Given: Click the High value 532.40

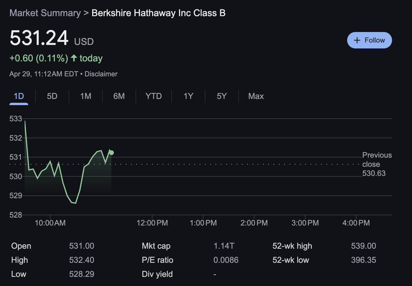Looking at the screenshot, I should pos(82,260).
